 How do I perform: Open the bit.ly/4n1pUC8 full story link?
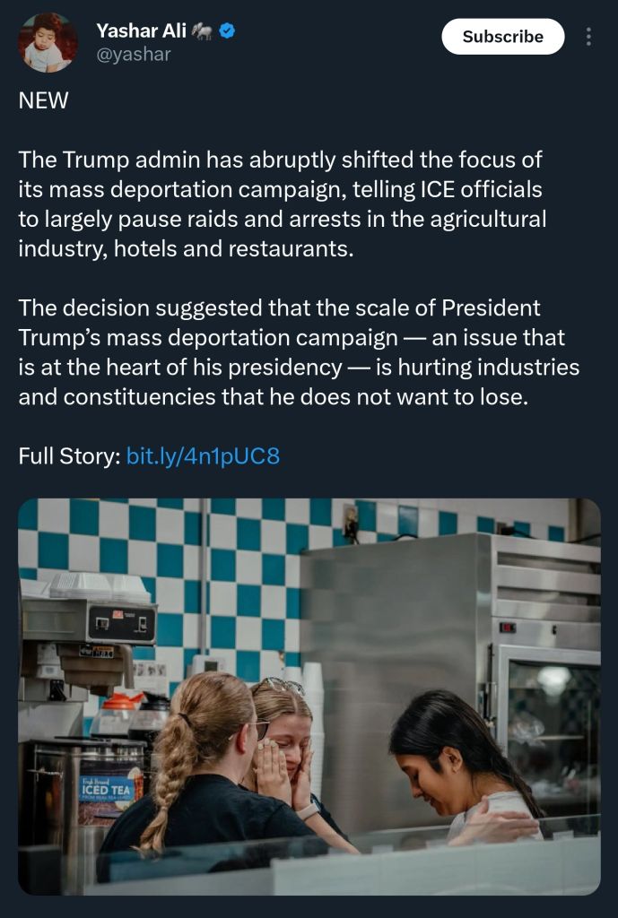coord(203,456)
